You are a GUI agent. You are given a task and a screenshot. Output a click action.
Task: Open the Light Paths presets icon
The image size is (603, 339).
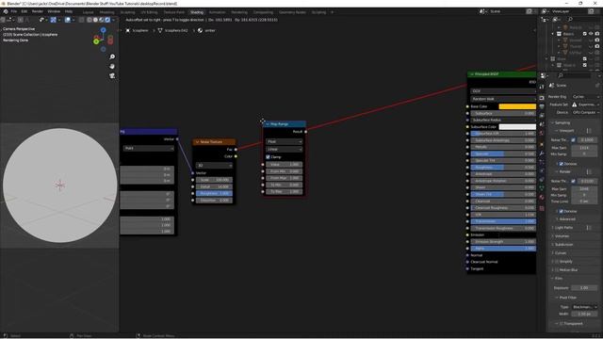[589, 228]
